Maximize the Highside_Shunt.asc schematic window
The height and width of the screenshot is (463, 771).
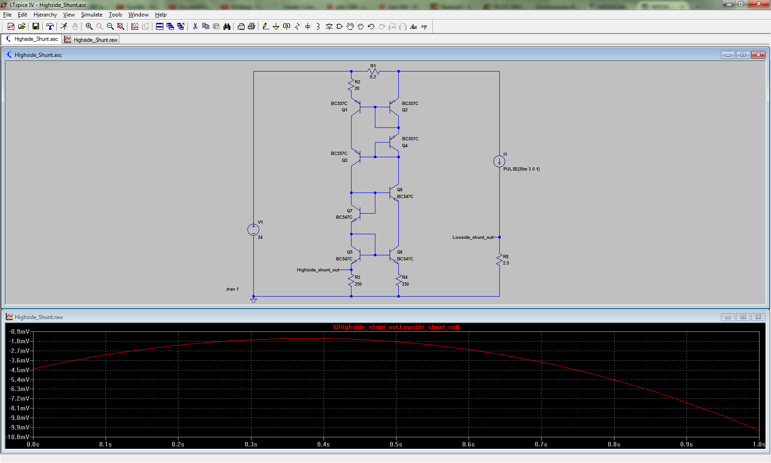click(x=743, y=55)
